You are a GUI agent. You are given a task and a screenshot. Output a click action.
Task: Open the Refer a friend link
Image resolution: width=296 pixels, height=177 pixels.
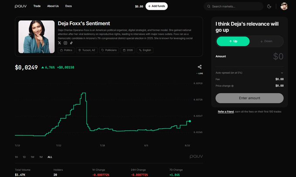226,112
